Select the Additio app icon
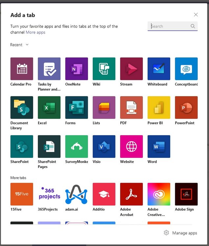The image size is (209, 246). (104, 194)
